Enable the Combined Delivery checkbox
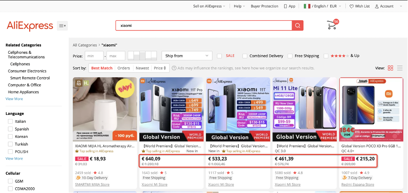This screenshot has width=408, height=193. 245,56
